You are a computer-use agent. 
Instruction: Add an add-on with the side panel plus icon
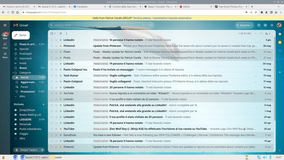point(280,72)
